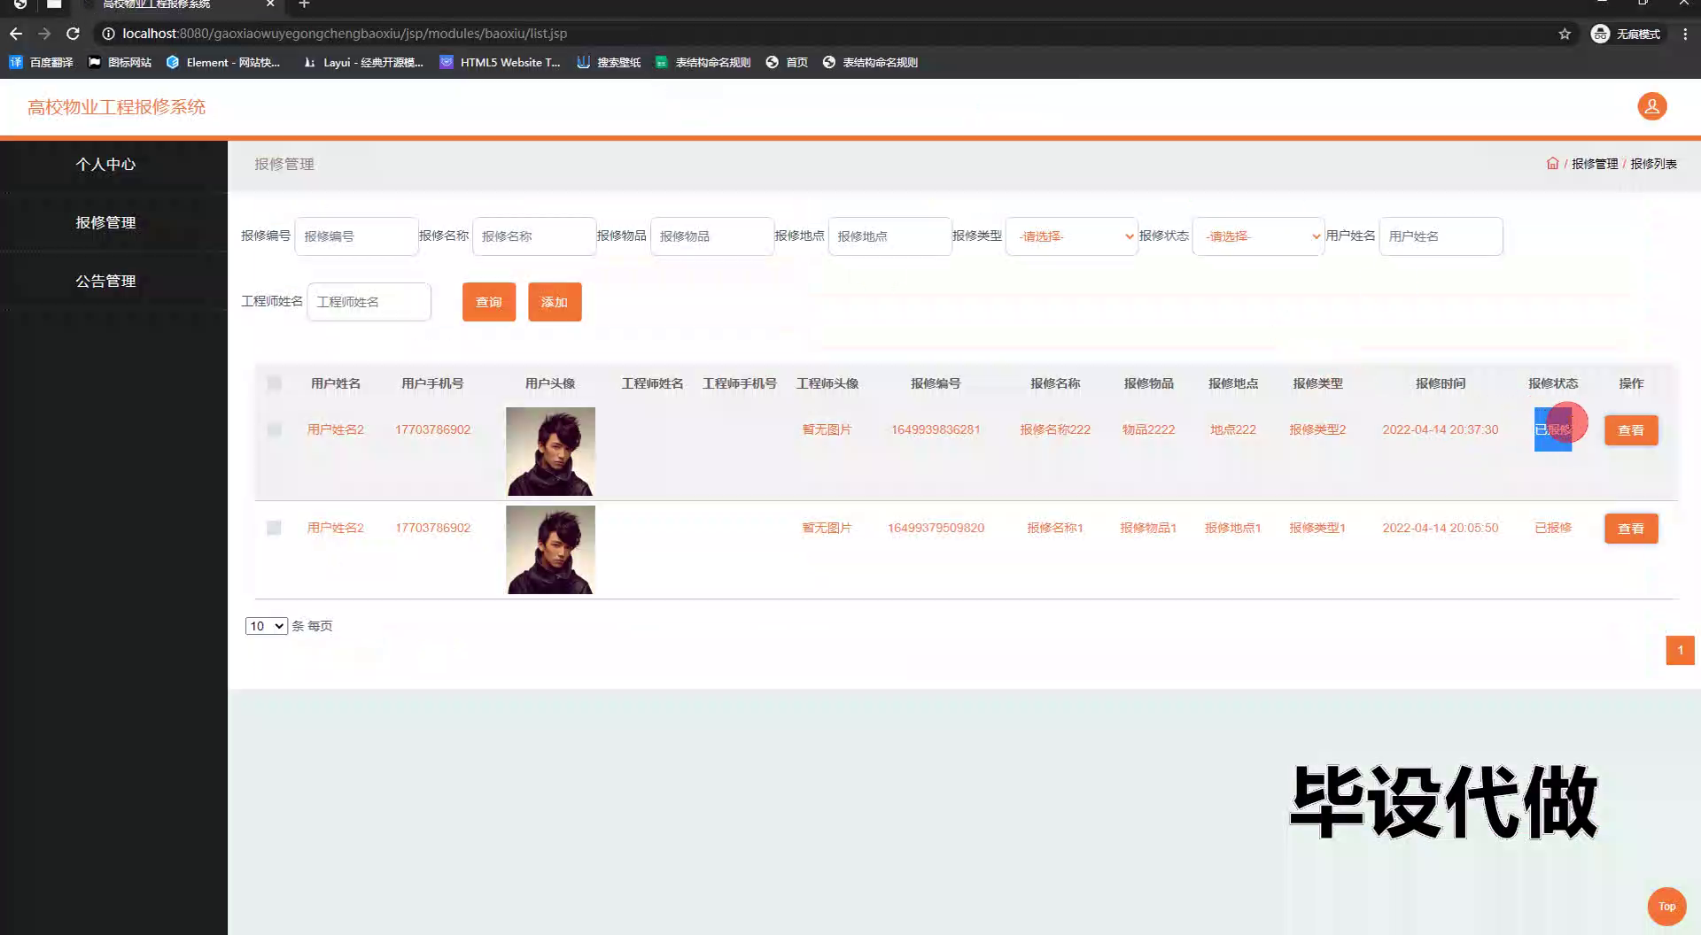Viewport: 1701px width, 935px height.
Task: Open a new browser tab
Action: 304,4
